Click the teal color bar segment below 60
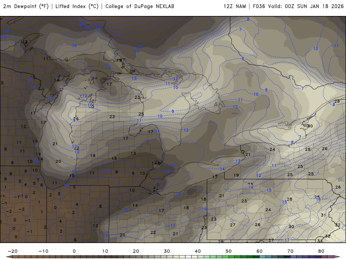The width and height of the screenshot is (346, 259). [x=263, y=257]
